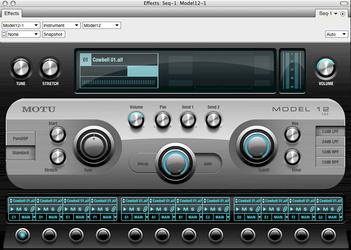Trigger the ninth round pad button (D2)
Screen dimensions: 351x250
(248, 235)
